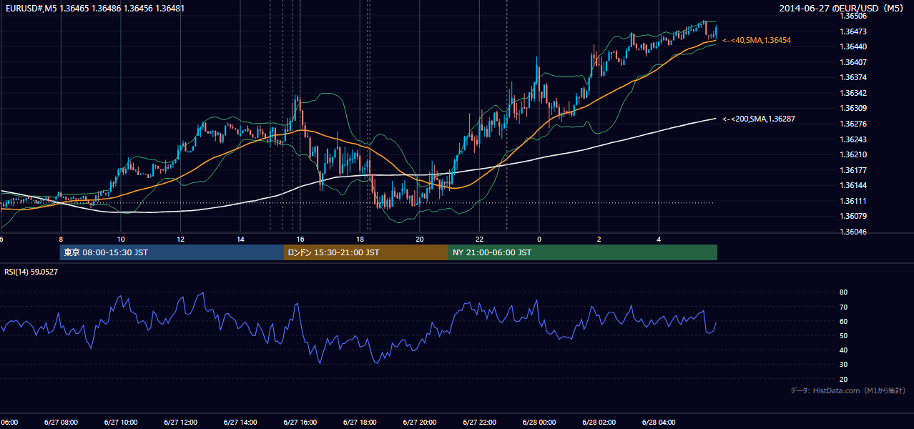The image size is (914, 429).
Task: Click RSI scale value 70
Action: click(x=843, y=307)
